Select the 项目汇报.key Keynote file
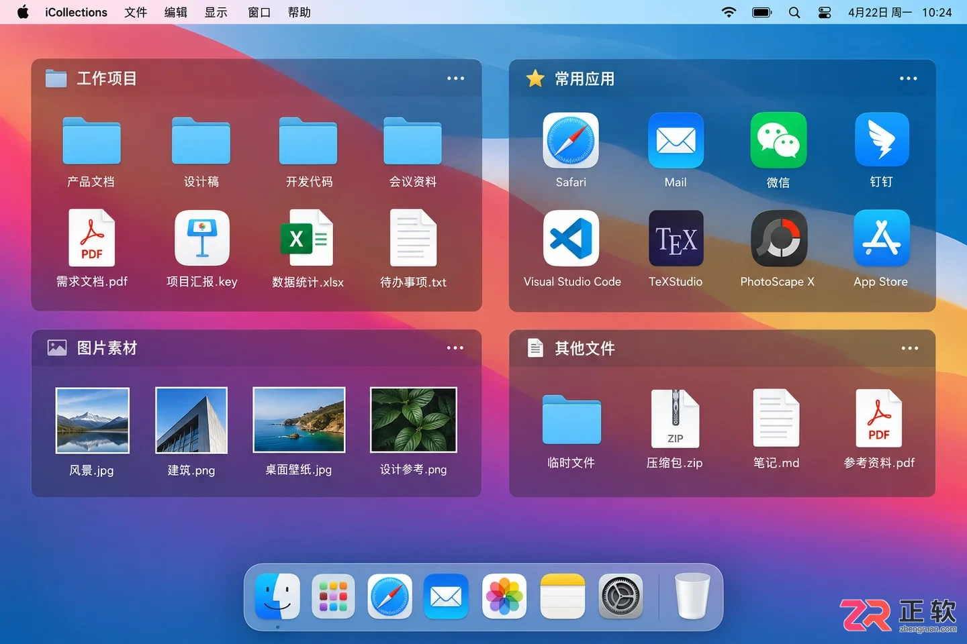 point(202,238)
